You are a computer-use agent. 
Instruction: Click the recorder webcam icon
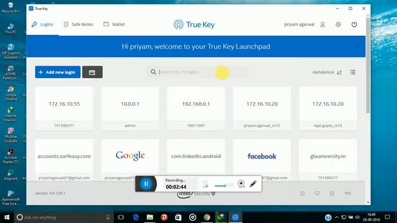point(241,184)
